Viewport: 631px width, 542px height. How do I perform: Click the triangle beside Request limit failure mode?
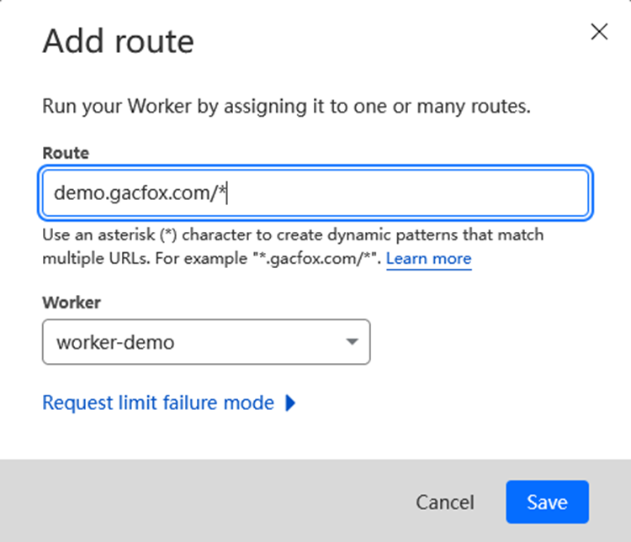click(x=290, y=403)
